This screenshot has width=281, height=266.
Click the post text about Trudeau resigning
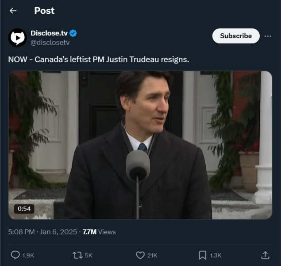98,59
